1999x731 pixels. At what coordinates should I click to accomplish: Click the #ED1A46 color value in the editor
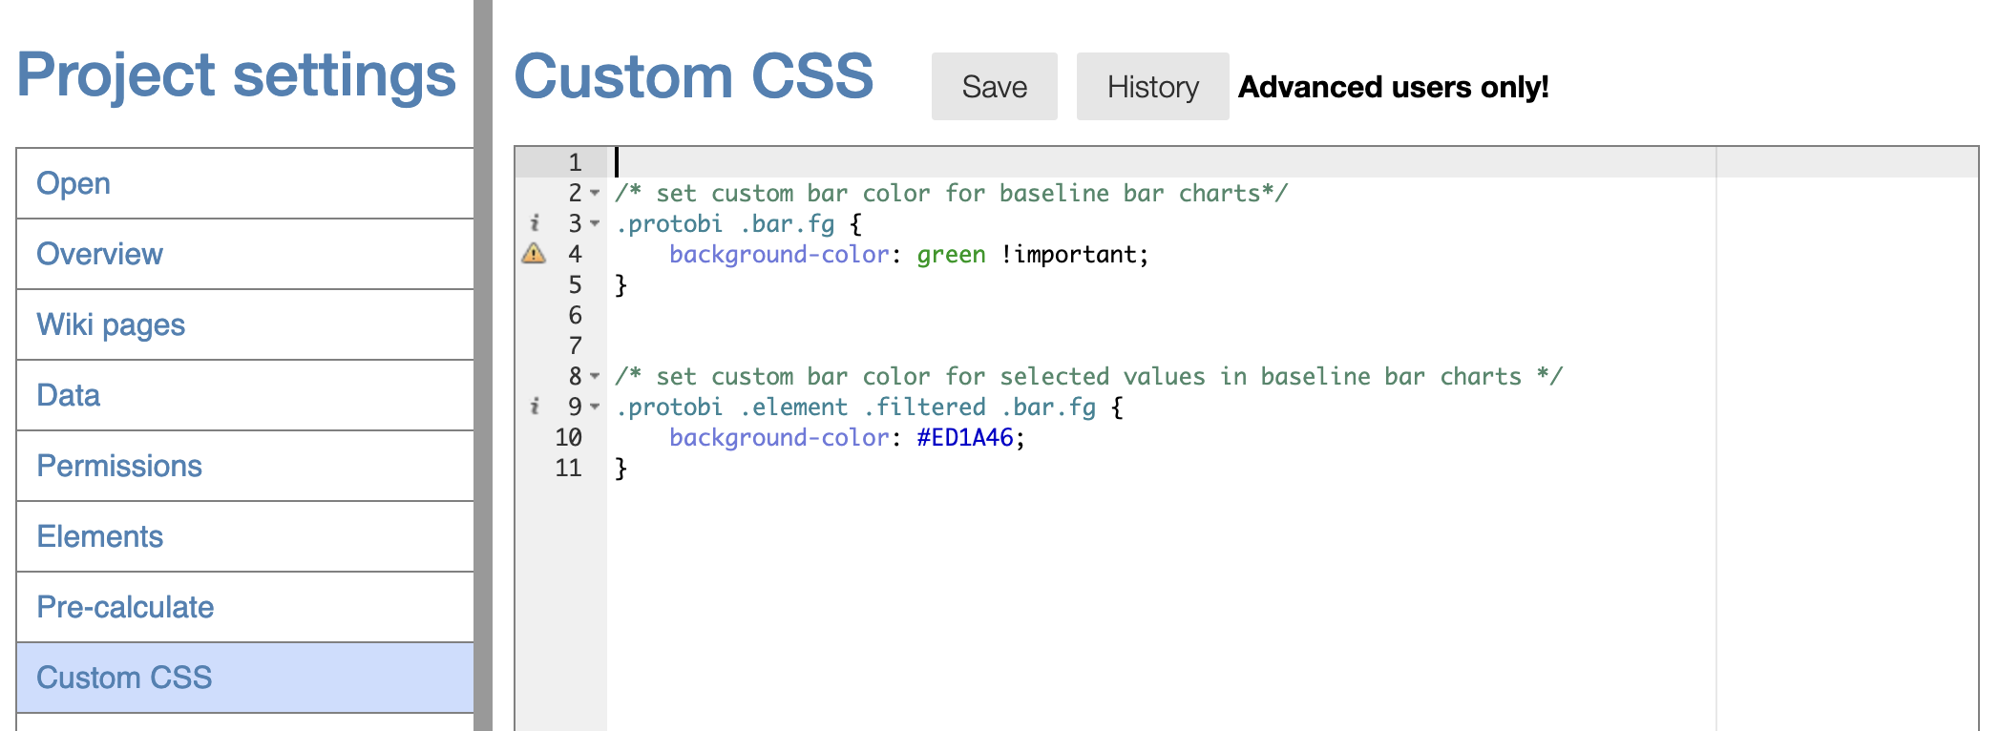(x=964, y=437)
